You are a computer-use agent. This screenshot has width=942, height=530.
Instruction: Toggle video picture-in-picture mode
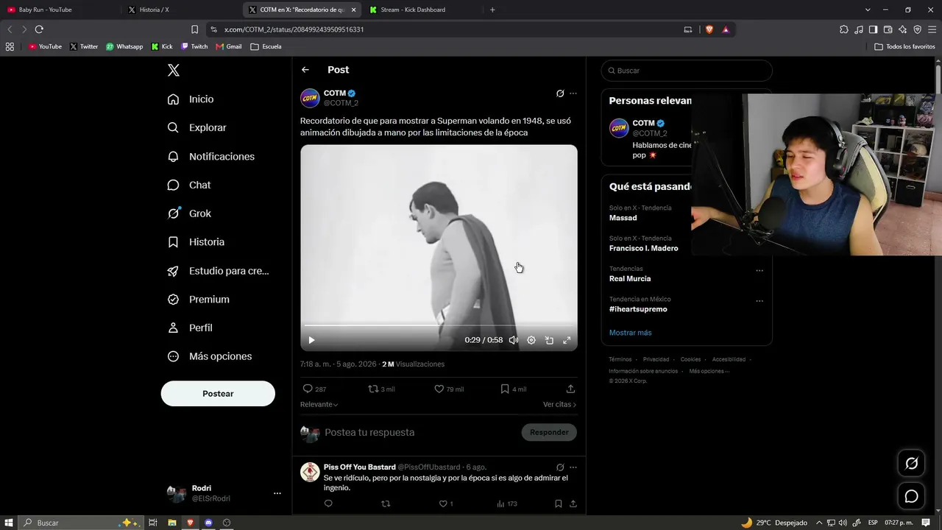coord(549,340)
